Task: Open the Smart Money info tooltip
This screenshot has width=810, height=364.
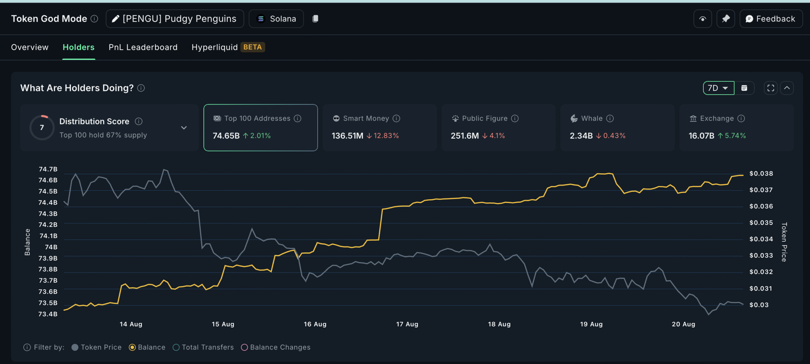Action: coord(396,118)
